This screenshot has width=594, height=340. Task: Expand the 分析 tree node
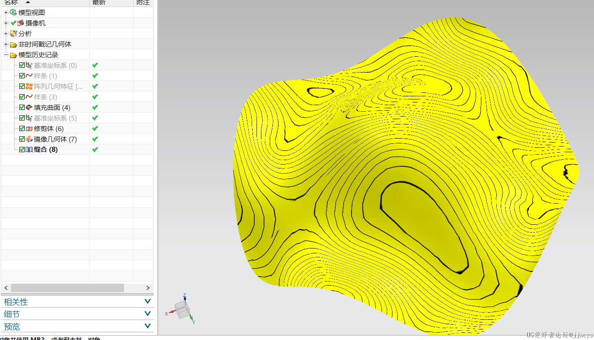[x=6, y=33]
